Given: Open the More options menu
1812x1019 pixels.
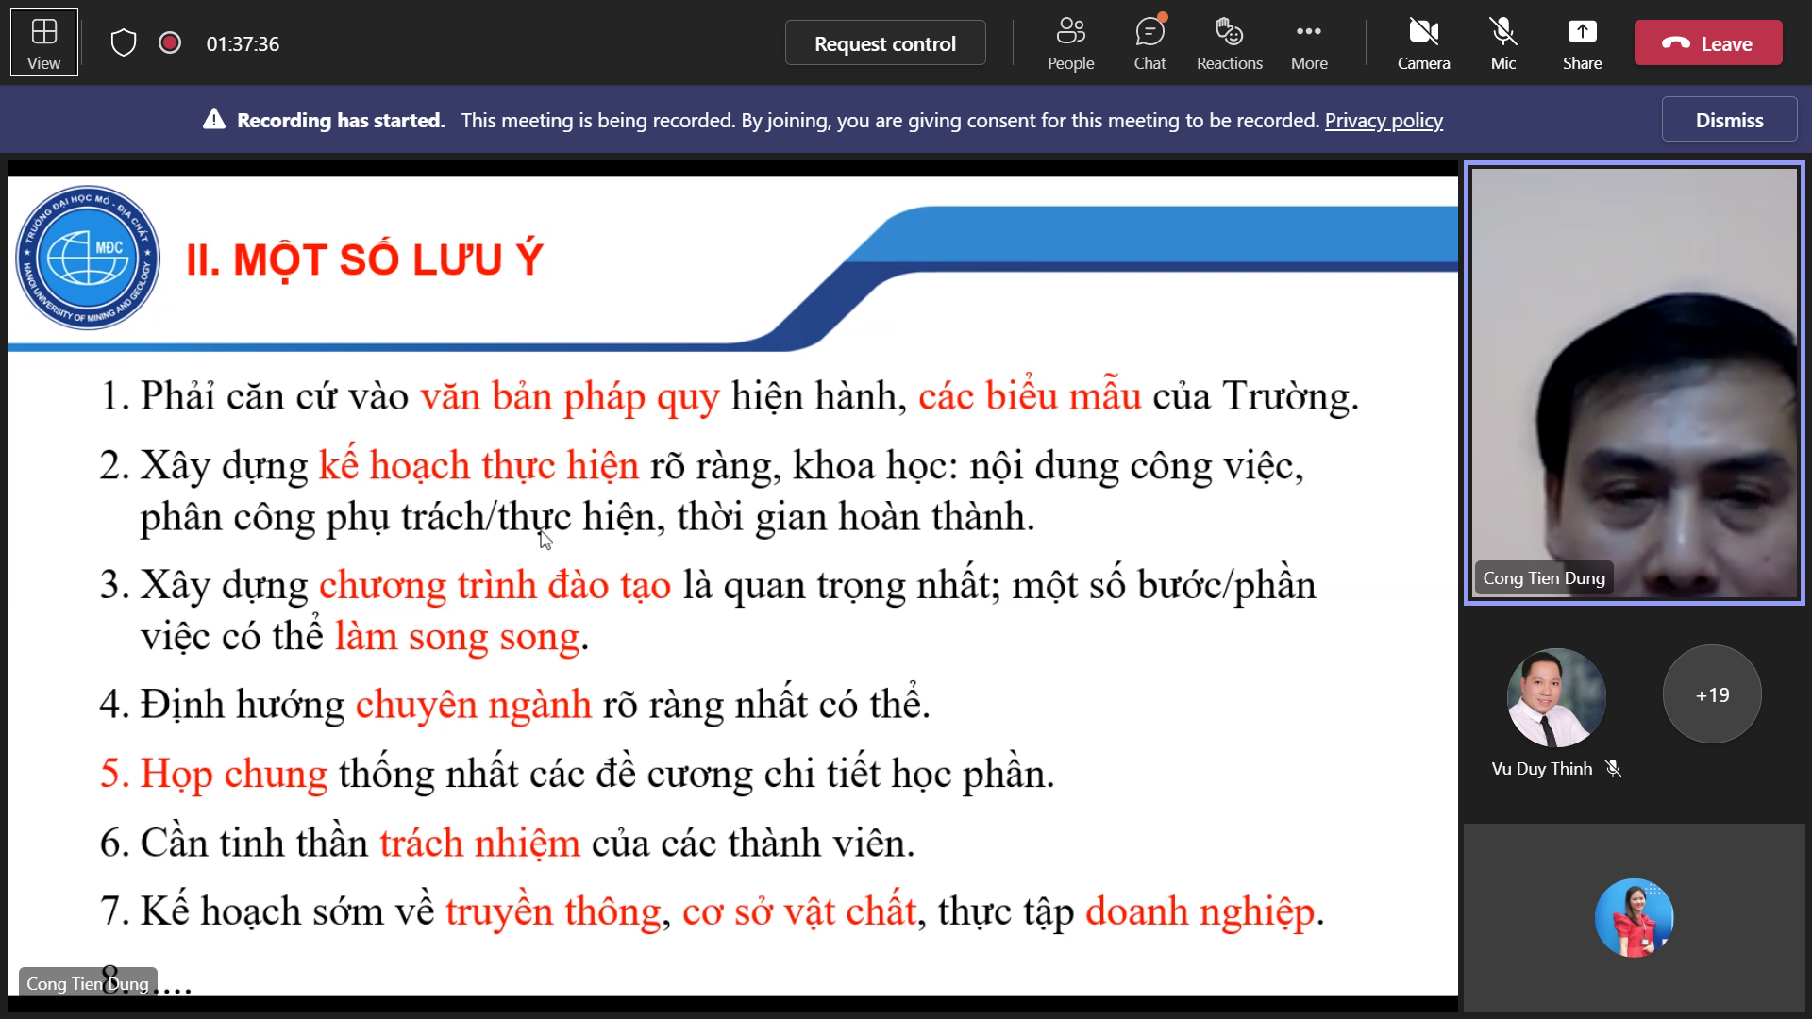Looking at the screenshot, I should [1309, 43].
